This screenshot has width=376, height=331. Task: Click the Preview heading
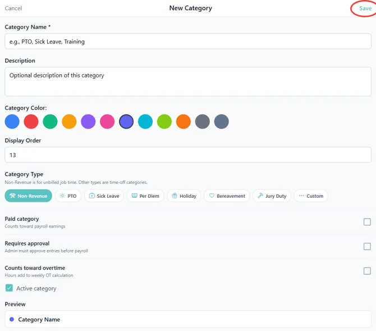pyautogui.click(x=15, y=304)
